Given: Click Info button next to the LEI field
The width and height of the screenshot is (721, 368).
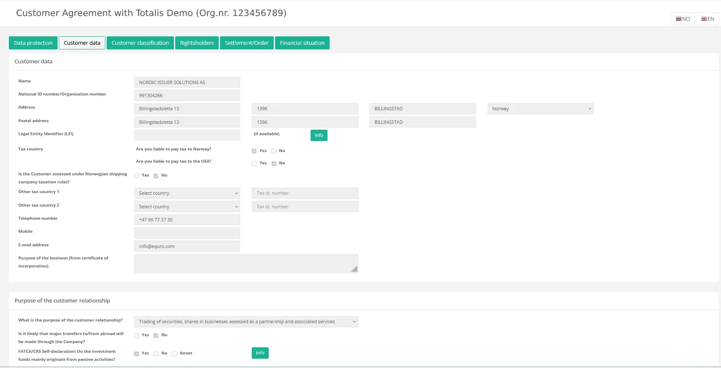Looking at the screenshot, I should tap(319, 135).
